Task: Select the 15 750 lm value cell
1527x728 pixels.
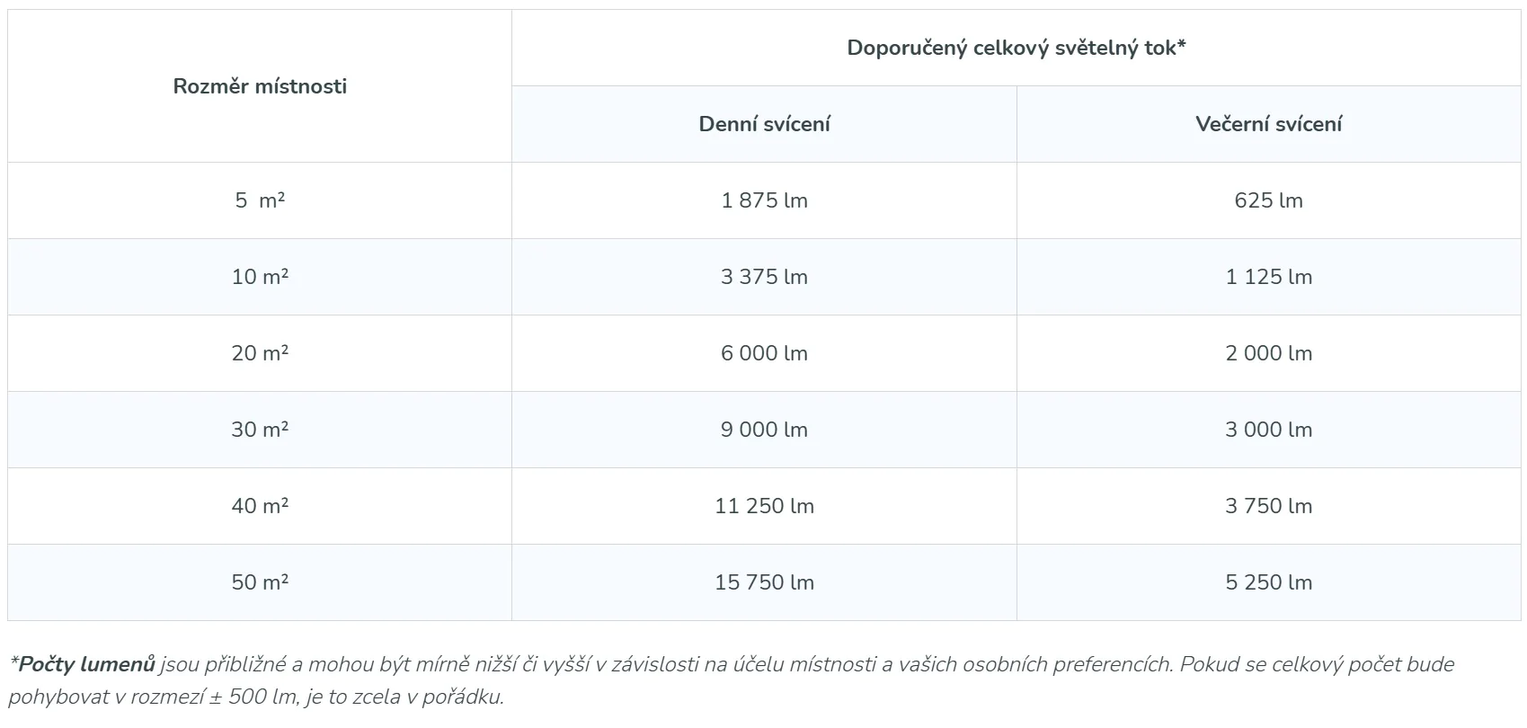Action: (764, 582)
